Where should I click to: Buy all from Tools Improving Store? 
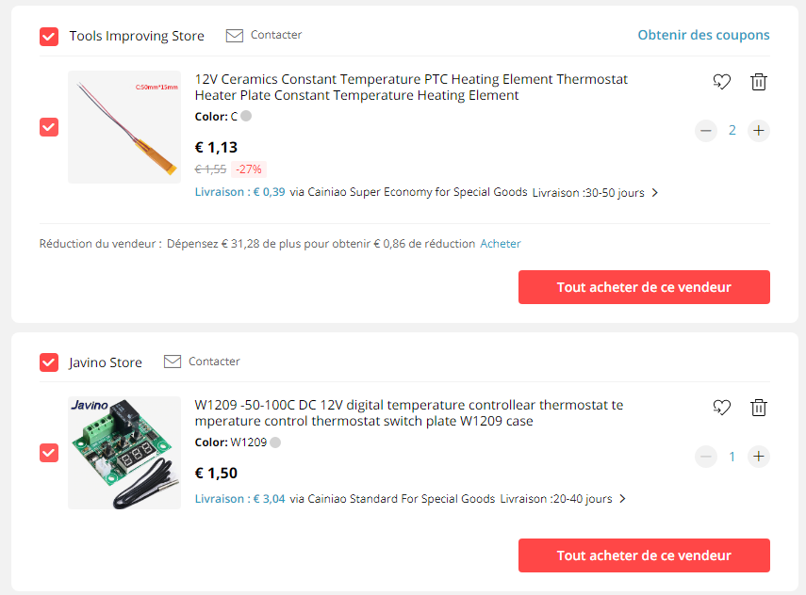click(644, 287)
